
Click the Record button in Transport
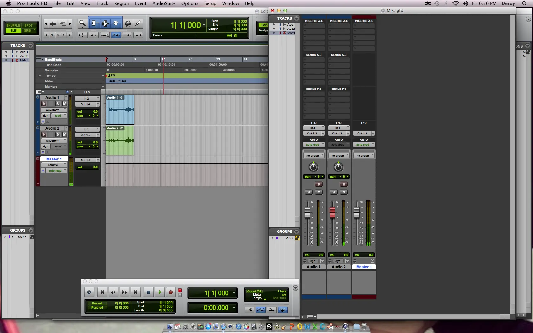click(171, 292)
